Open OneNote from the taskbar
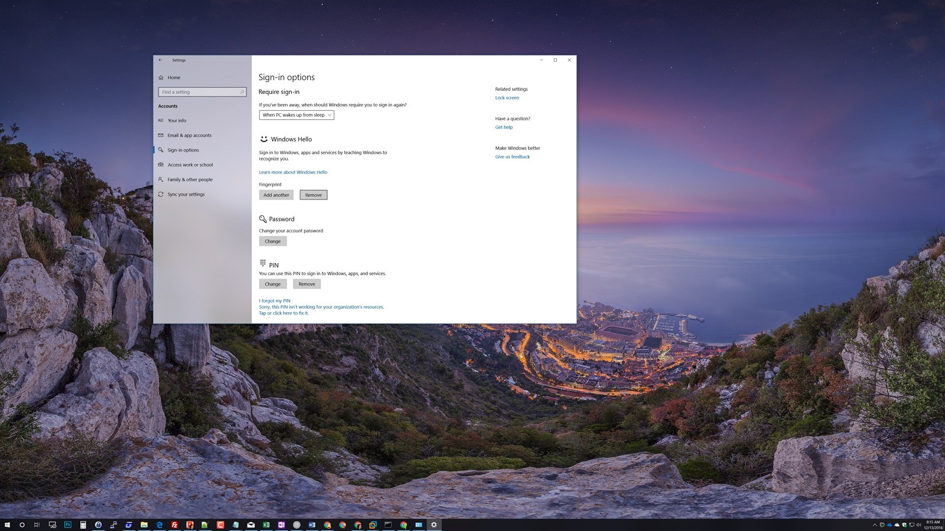Viewport: 945px width, 531px height. (281, 525)
